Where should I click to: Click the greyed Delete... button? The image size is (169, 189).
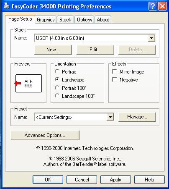[137, 50]
